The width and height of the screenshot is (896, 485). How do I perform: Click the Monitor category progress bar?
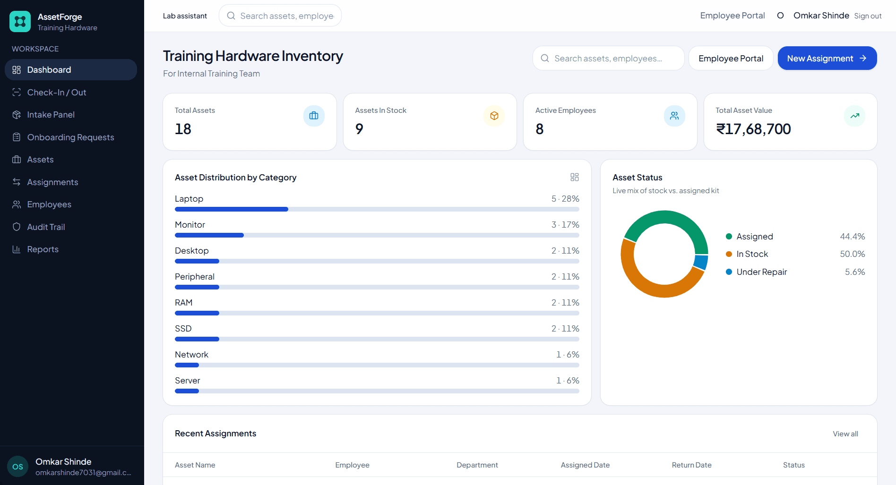tap(377, 235)
